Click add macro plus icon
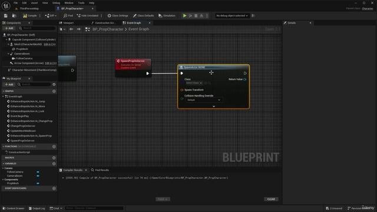 point(54,158)
